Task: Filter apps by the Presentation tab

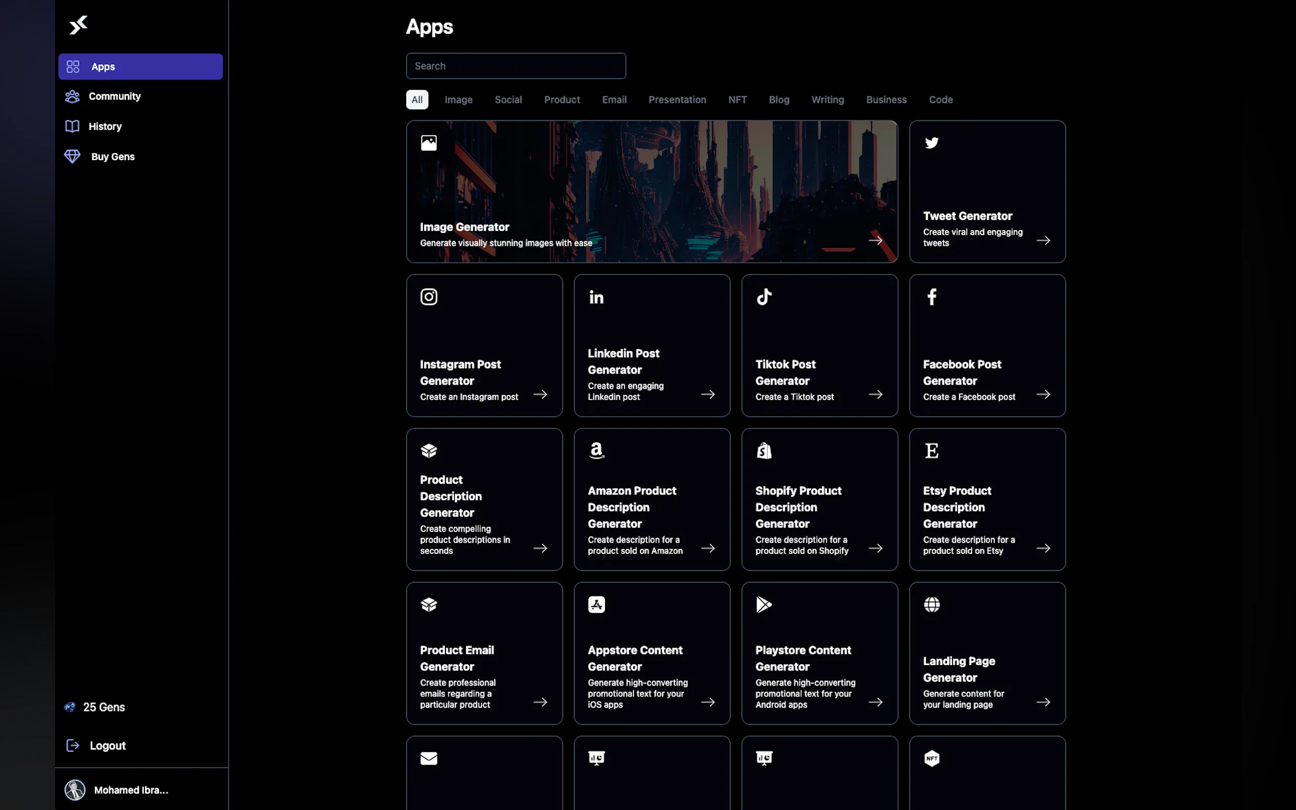Action: tap(677, 99)
